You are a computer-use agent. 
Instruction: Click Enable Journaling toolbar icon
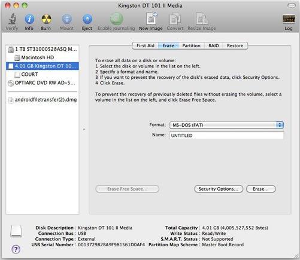[117, 19]
